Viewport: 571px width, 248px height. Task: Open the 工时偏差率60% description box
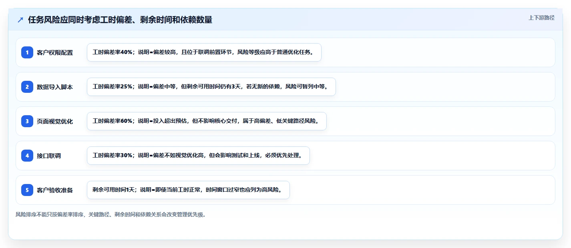207,121
